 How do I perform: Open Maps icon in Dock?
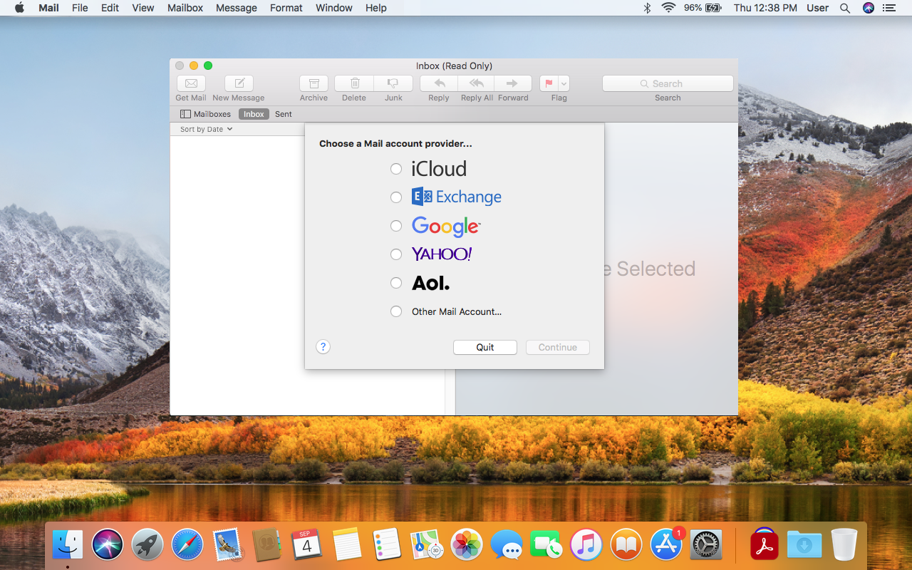pyautogui.click(x=427, y=545)
